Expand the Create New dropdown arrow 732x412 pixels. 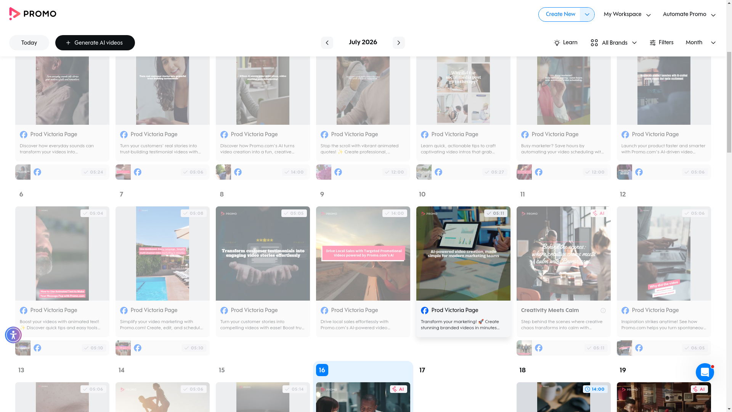[587, 14]
